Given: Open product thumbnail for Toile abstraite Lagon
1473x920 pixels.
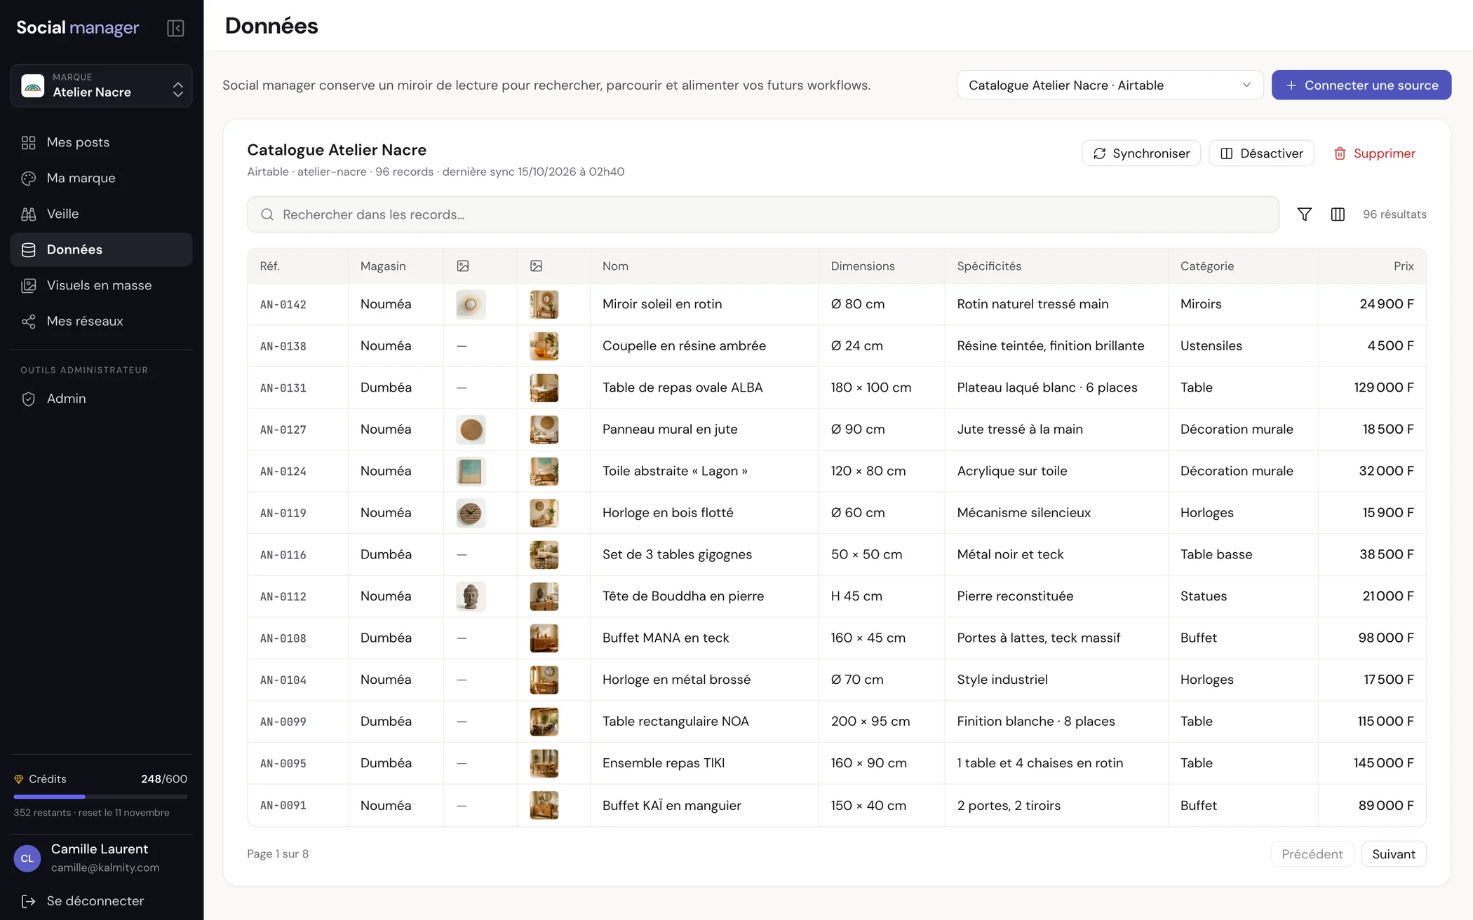Looking at the screenshot, I should [x=471, y=472].
